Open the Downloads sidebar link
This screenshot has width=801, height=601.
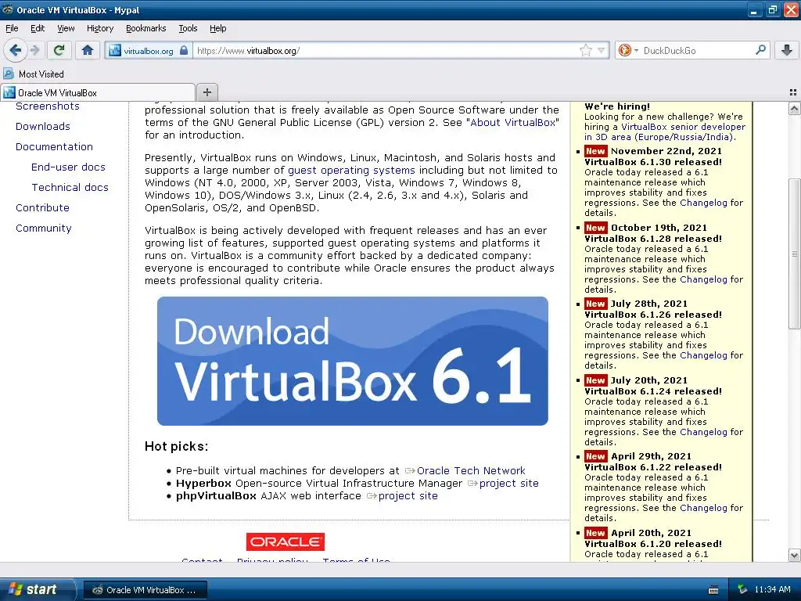[43, 126]
